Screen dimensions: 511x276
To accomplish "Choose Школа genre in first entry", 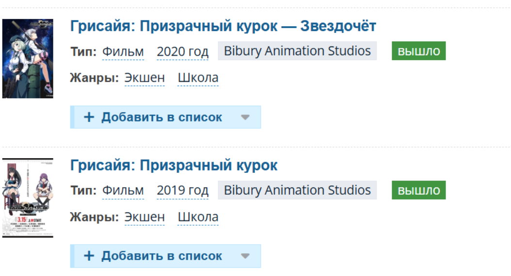I will (198, 77).
